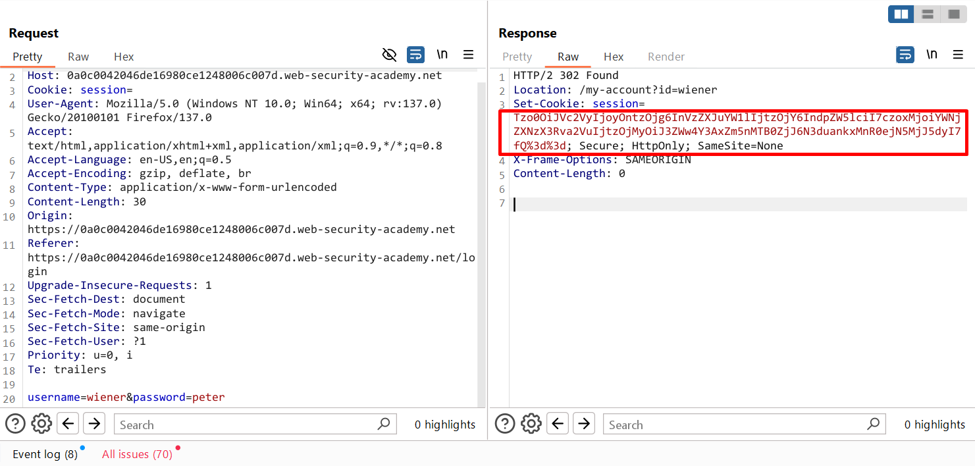Toggle \n newline display in Response panel
The width and height of the screenshot is (975, 466).
932,55
